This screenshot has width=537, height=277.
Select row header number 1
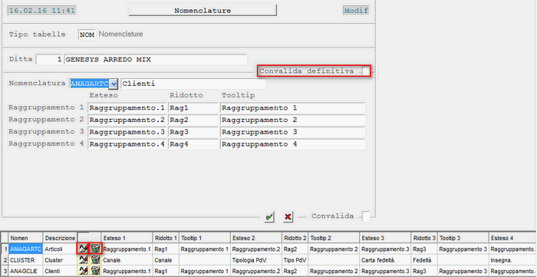[5, 249]
